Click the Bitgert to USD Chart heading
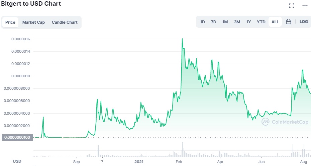311x166 pixels. click(x=31, y=4)
